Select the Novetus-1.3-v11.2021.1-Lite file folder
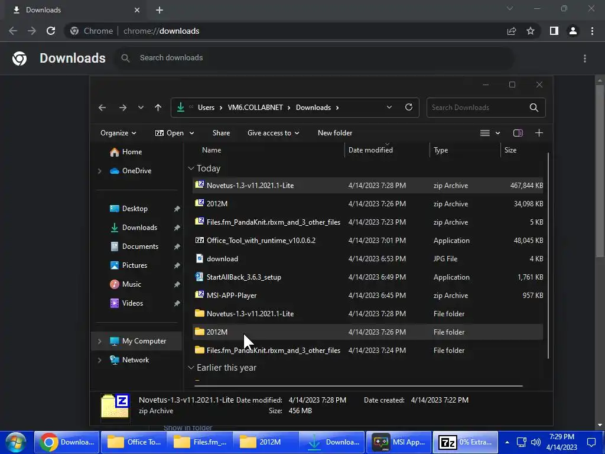 click(367, 313)
